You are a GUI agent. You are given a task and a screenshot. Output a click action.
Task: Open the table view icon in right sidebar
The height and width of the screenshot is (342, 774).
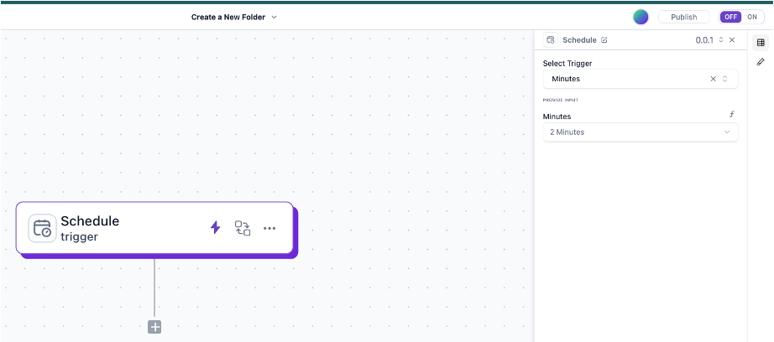tap(761, 43)
